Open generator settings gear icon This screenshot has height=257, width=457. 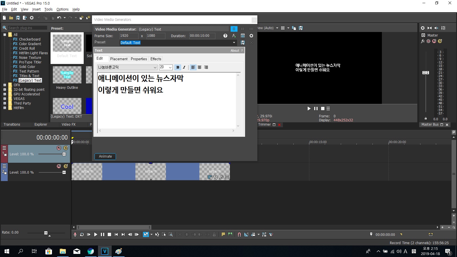[251, 36]
